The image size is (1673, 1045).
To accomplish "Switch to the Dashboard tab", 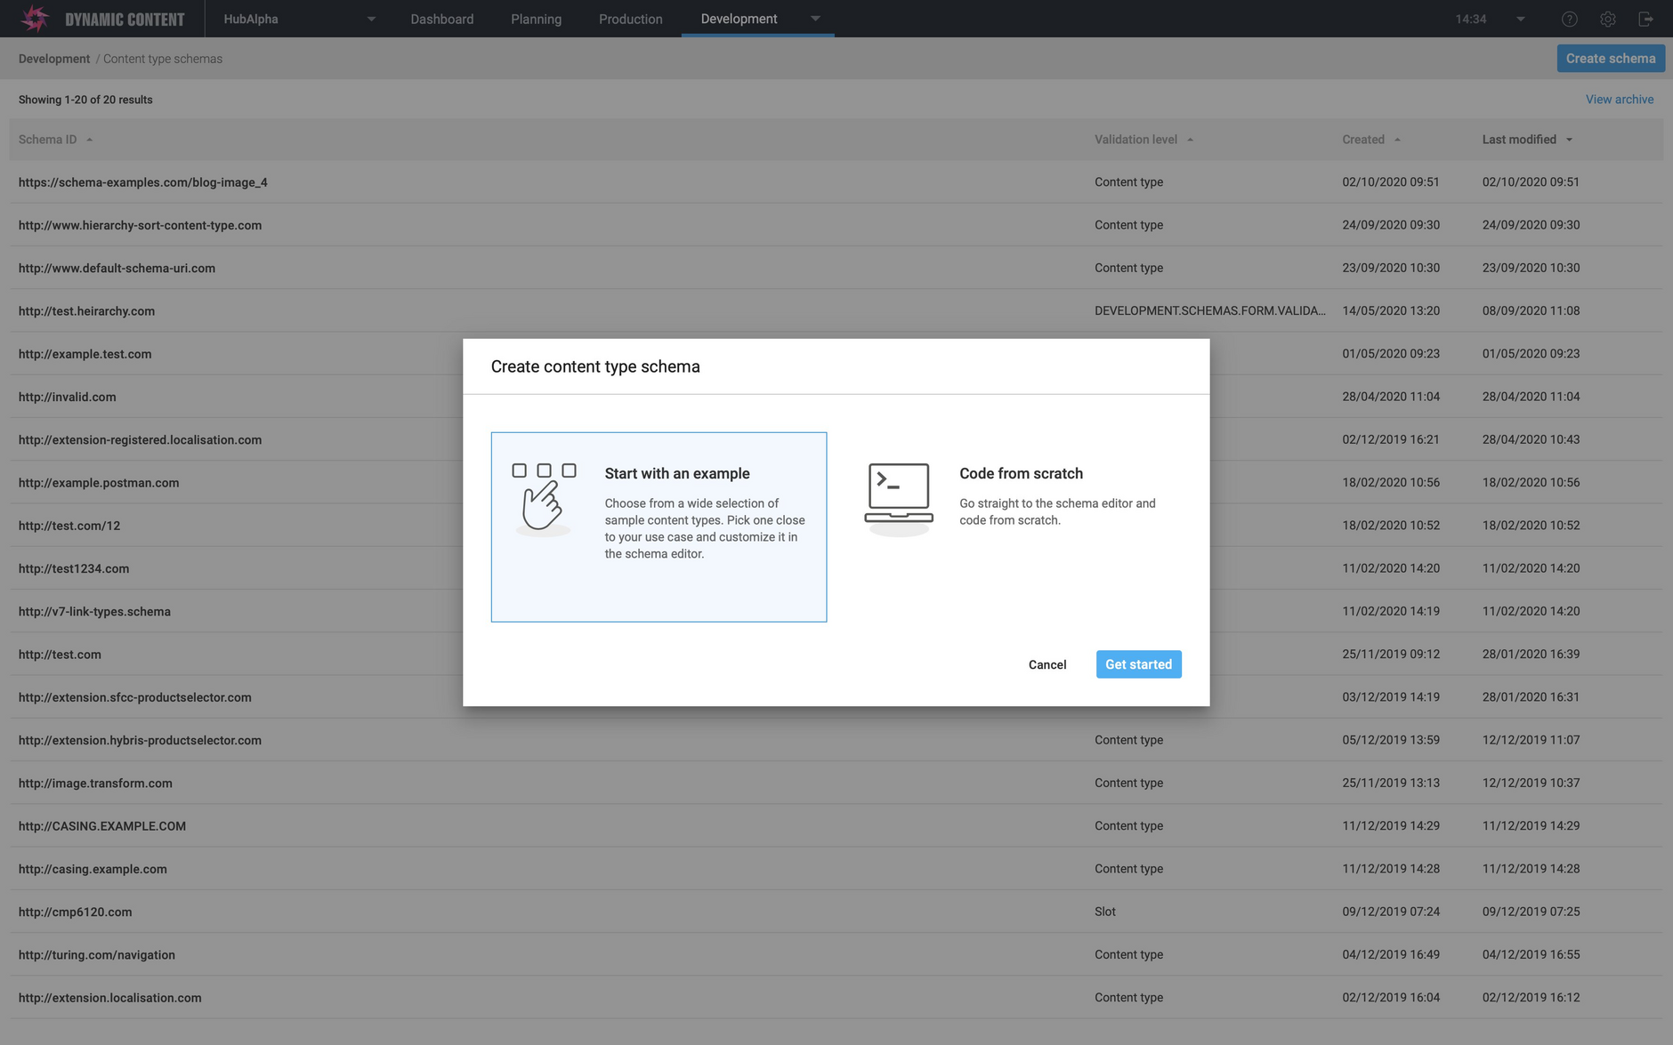I will 441,19.
